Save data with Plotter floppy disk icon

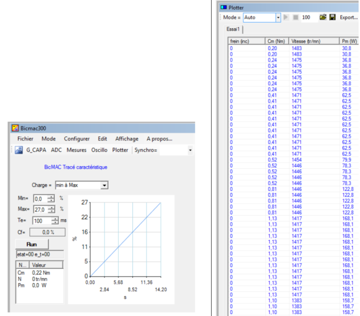pos(333,17)
